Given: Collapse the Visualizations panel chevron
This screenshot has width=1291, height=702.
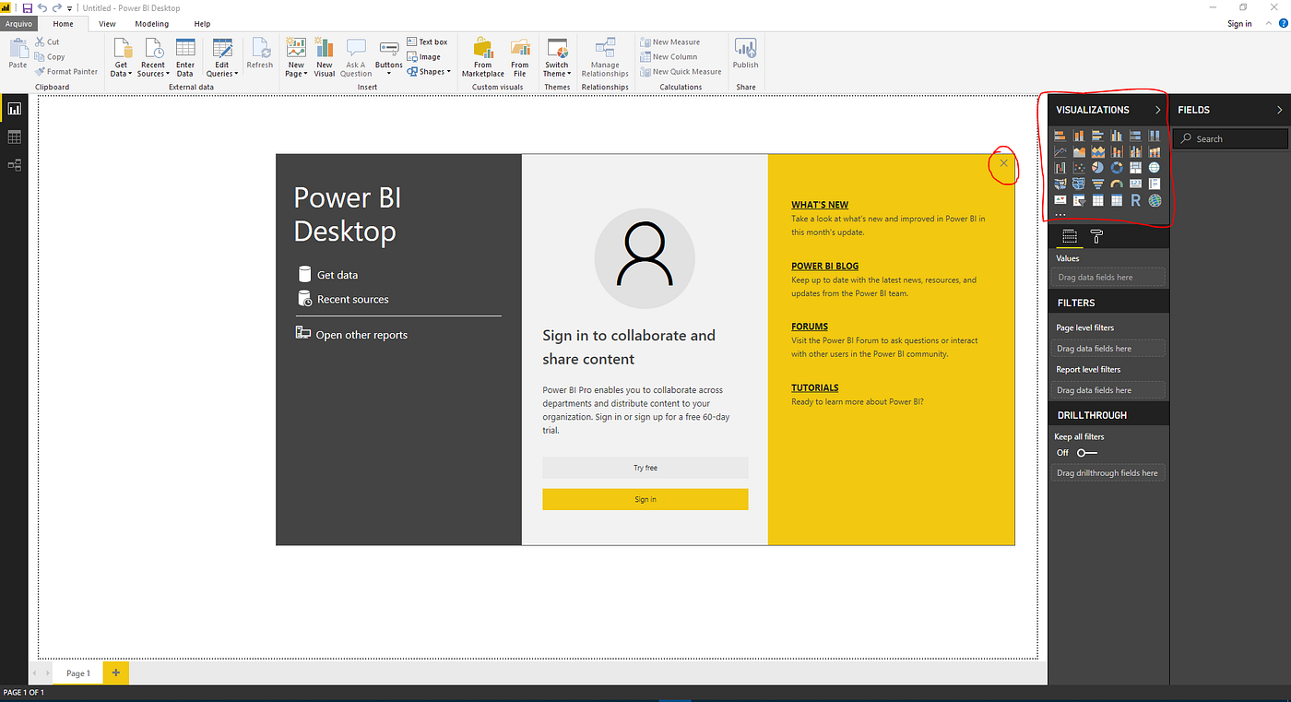Looking at the screenshot, I should click(x=1157, y=109).
